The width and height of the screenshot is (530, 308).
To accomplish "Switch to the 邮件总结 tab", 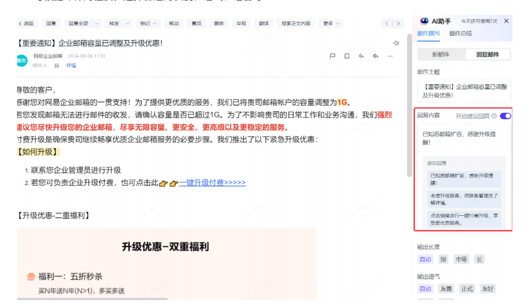I will point(460,33).
